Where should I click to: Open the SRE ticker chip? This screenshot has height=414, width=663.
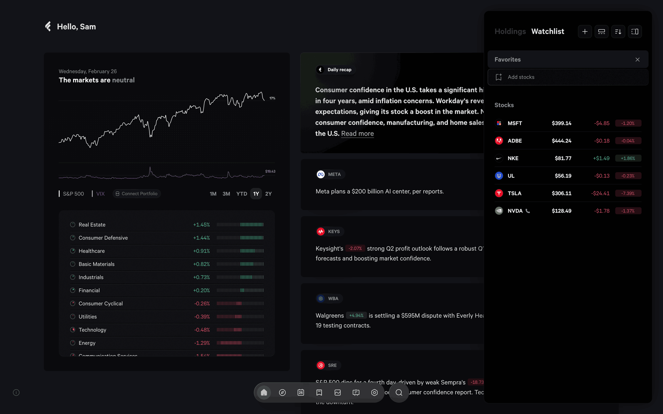pos(328,365)
